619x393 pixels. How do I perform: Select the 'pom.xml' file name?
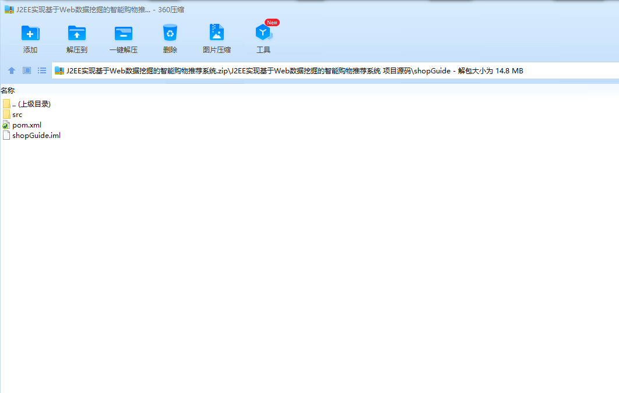point(27,125)
